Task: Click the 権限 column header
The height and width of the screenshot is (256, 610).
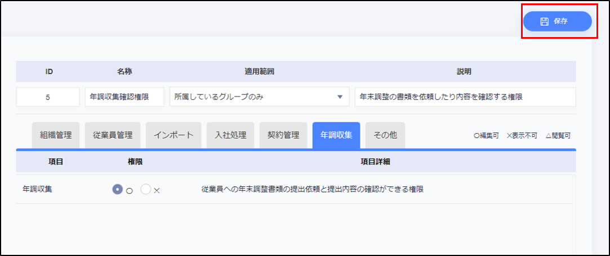Action: click(135, 162)
